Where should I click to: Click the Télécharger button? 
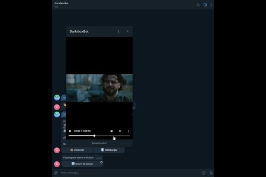click(109, 150)
